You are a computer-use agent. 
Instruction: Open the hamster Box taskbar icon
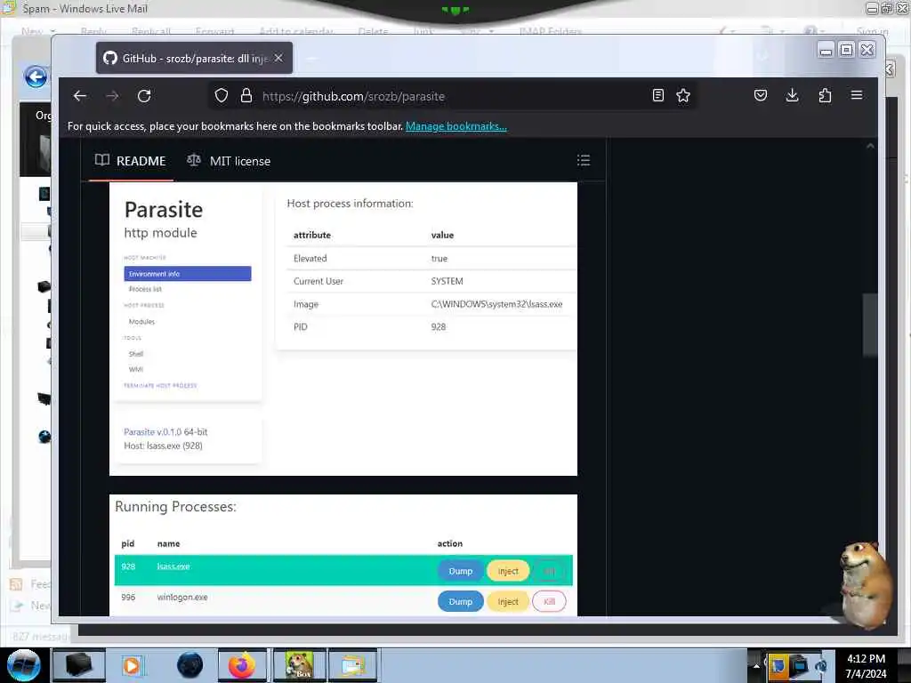[299, 665]
